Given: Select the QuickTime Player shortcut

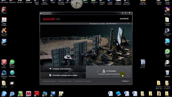Looking at the screenshot, I should [x=4, y=74].
